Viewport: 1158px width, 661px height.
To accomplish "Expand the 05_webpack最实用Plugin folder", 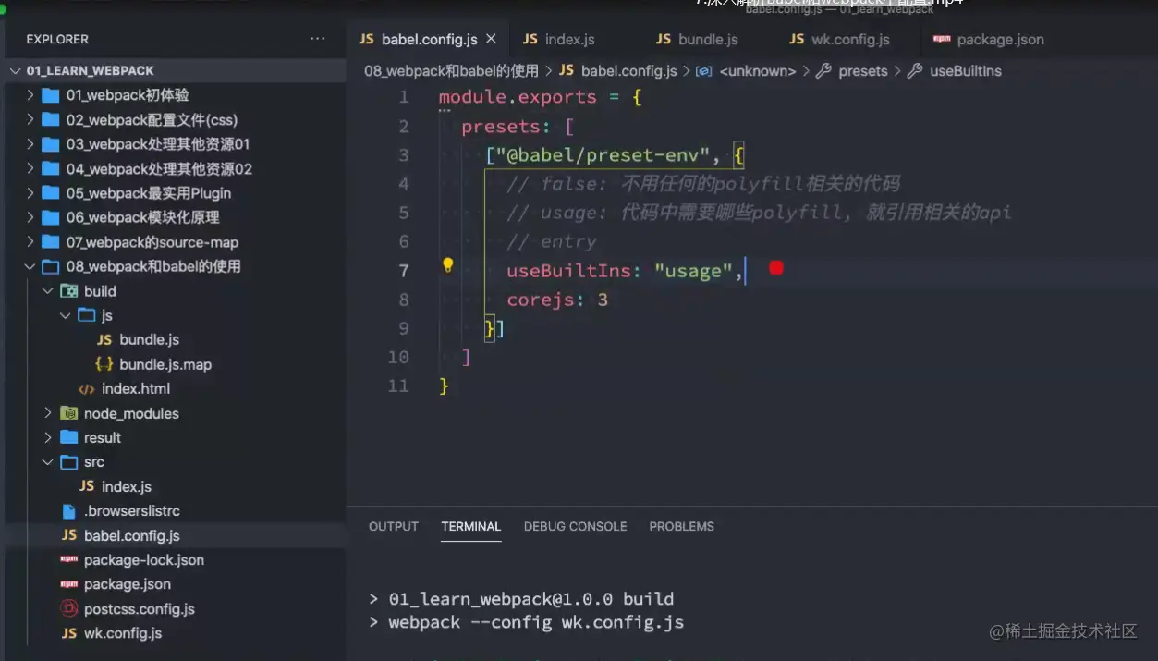I will (x=30, y=193).
